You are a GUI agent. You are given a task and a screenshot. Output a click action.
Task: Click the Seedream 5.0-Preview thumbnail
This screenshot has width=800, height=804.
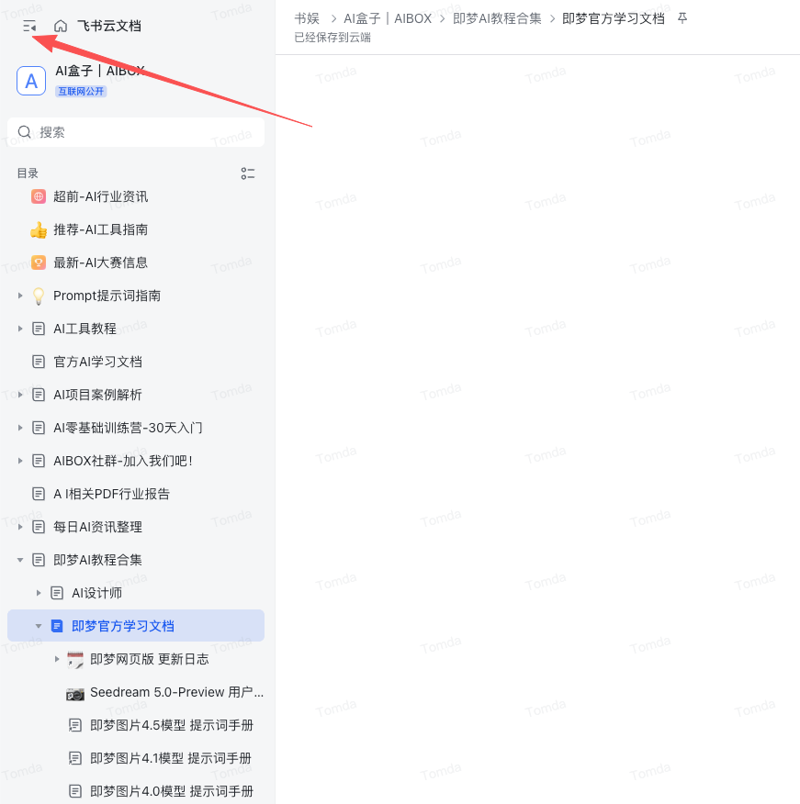pyautogui.click(x=75, y=693)
